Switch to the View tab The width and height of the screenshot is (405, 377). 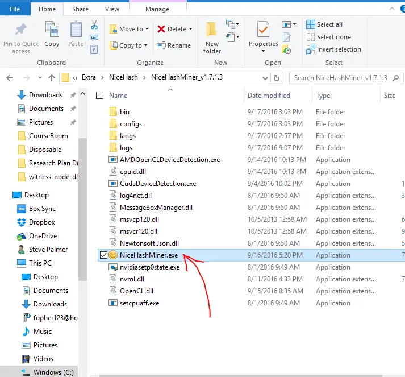pos(112,9)
